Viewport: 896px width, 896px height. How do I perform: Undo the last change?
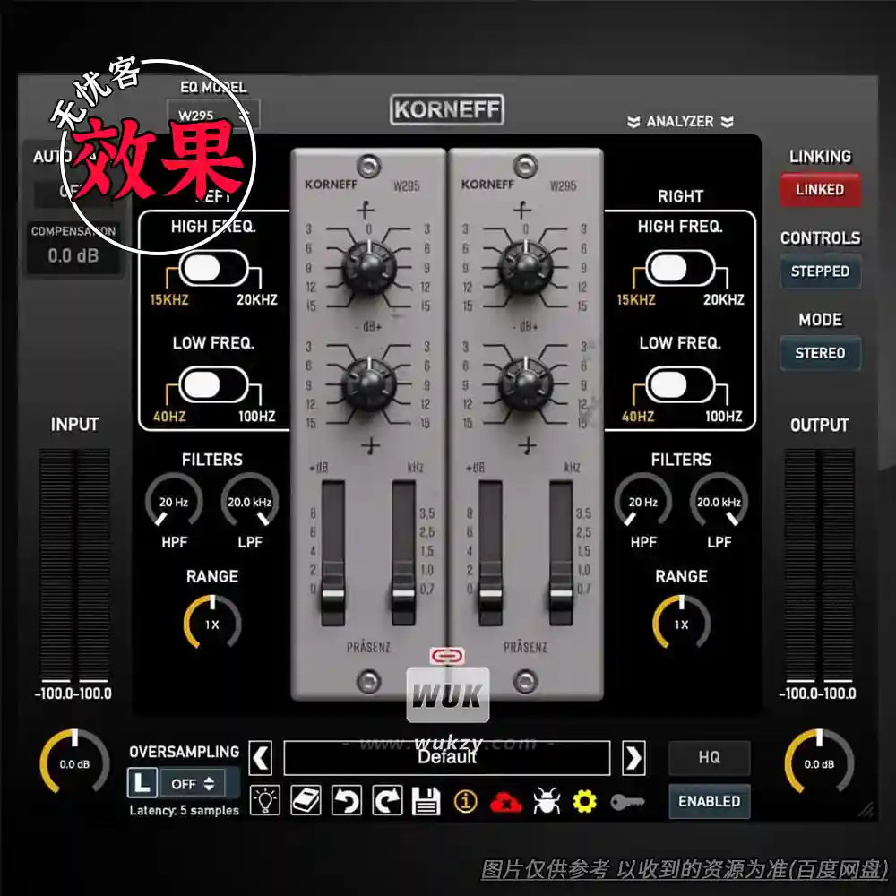(349, 800)
